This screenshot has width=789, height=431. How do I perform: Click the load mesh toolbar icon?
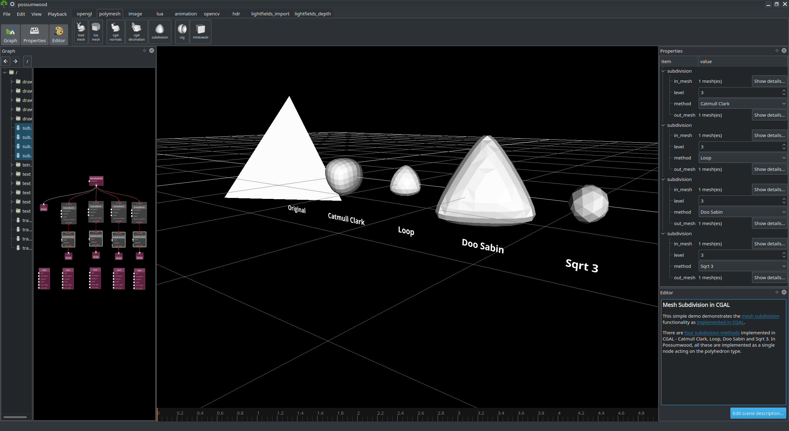81,31
